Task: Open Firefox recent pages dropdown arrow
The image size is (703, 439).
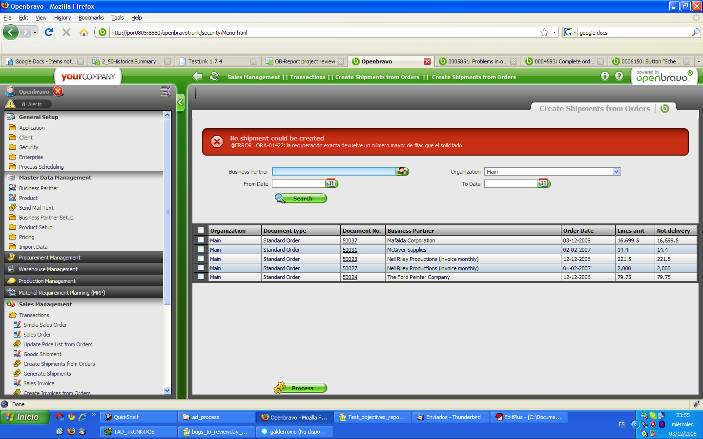Action: click(35, 32)
